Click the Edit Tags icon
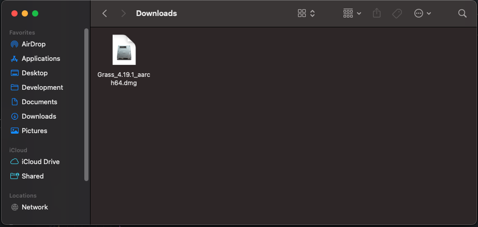Viewport: 478px width, 227px height. point(397,13)
